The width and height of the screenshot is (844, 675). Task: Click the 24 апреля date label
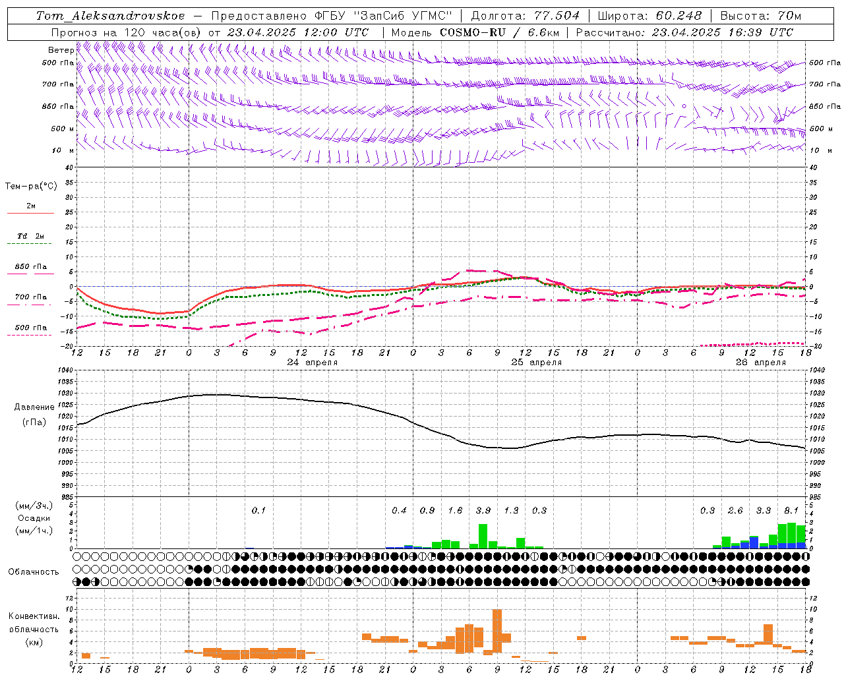[312, 363]
